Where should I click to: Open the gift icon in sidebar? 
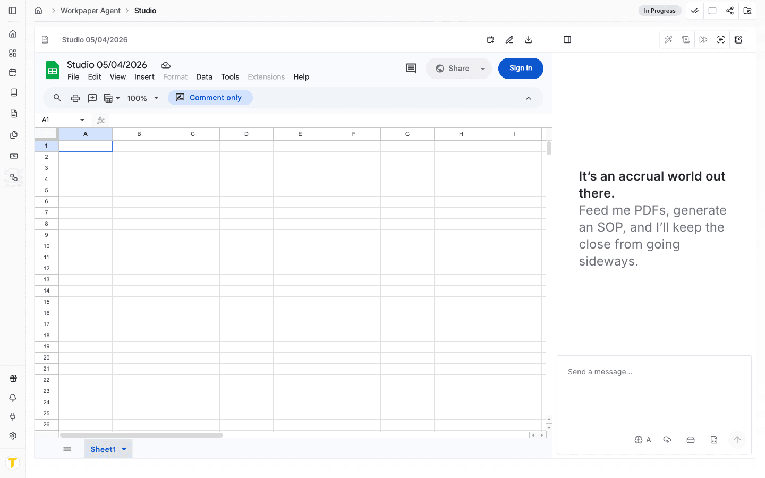(x=13, y=379)
